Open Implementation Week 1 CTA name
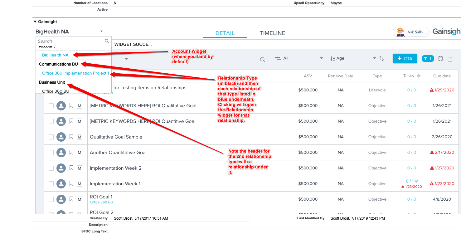 pyautogui.click(x=115, y=184)
